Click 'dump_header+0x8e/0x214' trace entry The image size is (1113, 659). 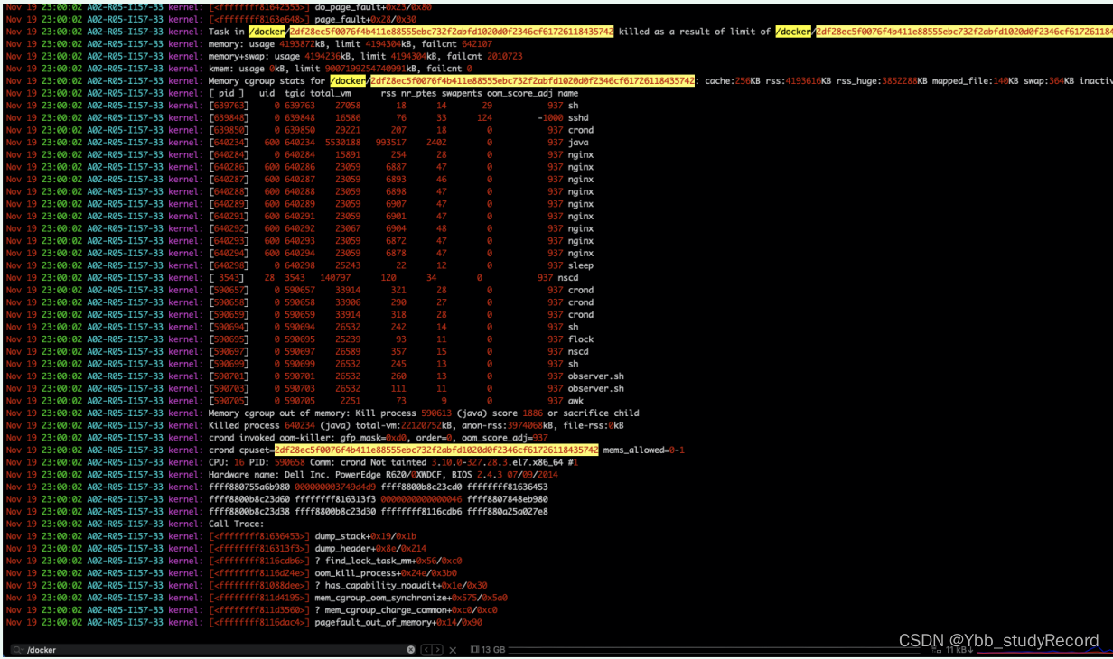click(x=370, y=548)
